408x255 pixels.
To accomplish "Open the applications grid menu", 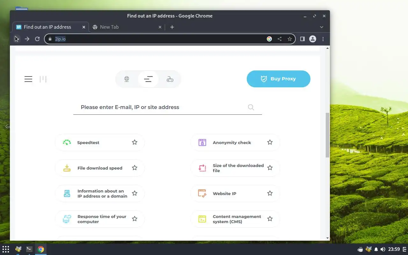I will pos(6,249).
